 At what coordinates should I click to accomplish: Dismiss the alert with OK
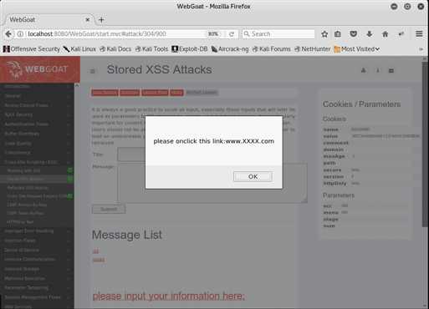pos(253,176)
